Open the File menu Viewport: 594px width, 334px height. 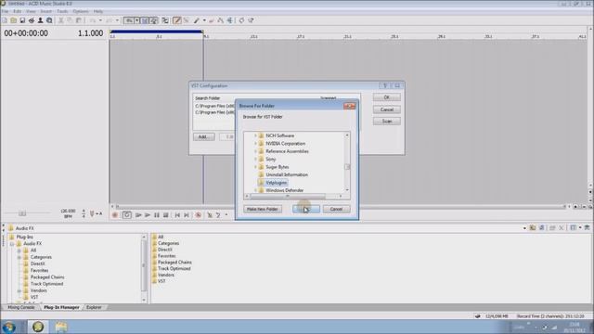coord(5,11)
